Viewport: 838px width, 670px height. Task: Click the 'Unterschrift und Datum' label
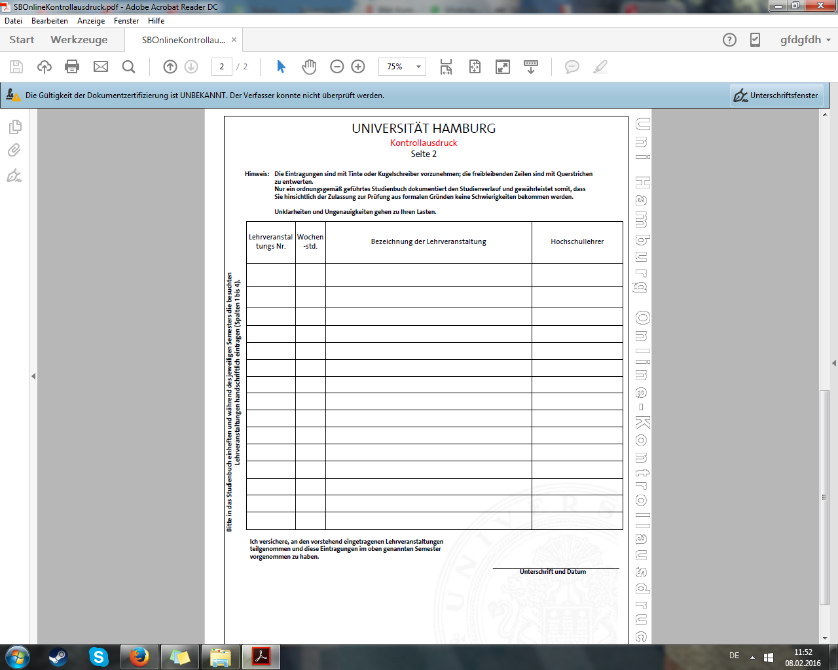point(553,572)
